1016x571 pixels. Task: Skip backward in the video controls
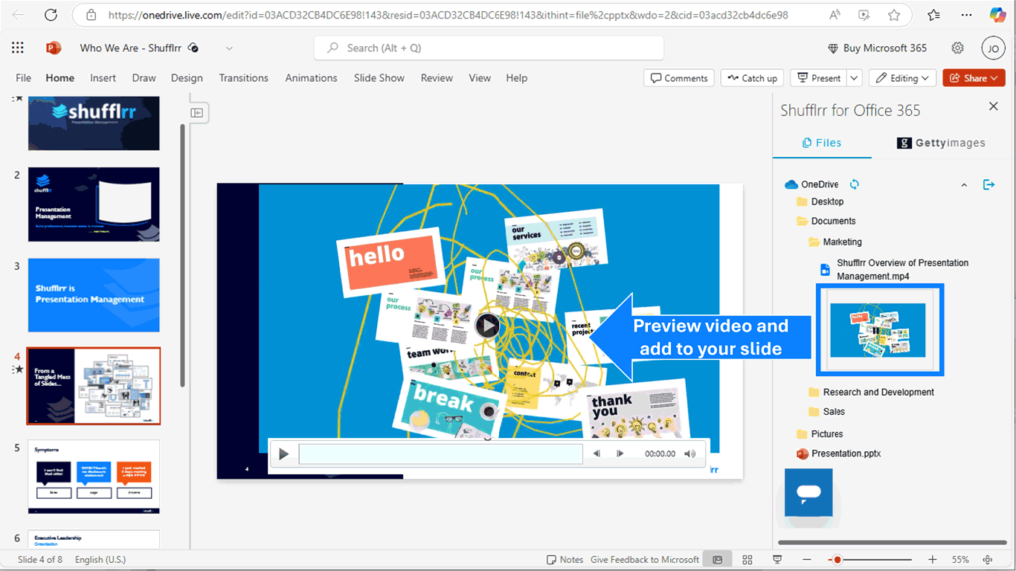[x=597, y=454]
